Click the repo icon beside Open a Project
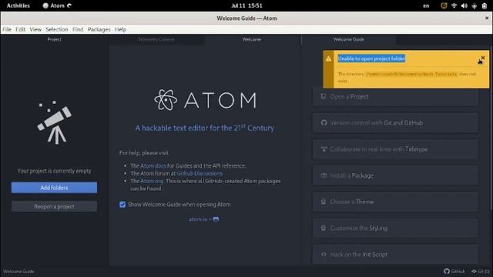 [x=324, y=96]
